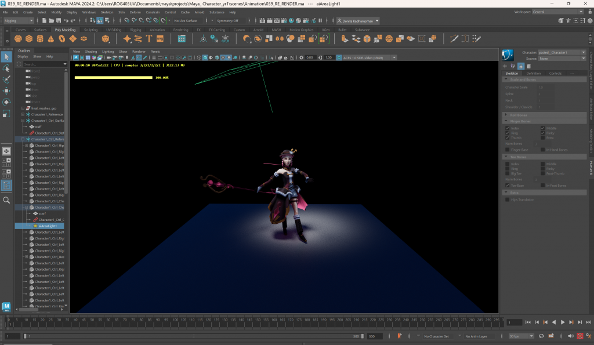The image size is (594, 345).
Task: Open the Character pasted__Character1 dropdown
Action: tap(562, 53)
